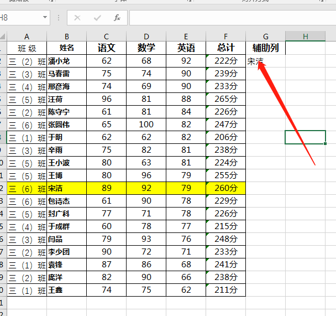Click 闫品's math score 93

(146, 239)
